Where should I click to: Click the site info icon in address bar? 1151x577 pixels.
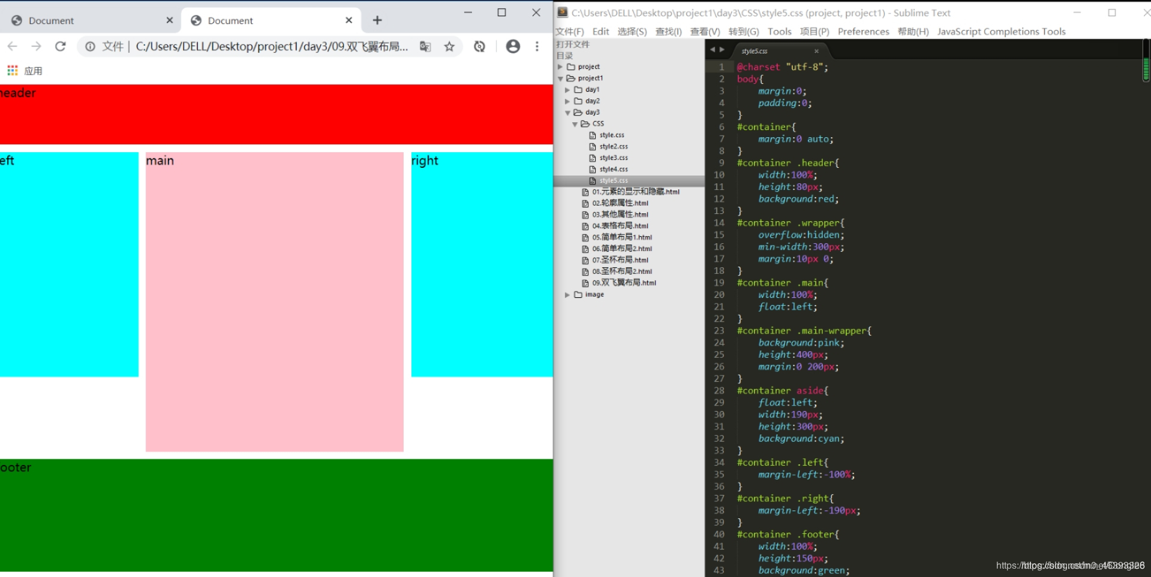[x=90, y=46]
